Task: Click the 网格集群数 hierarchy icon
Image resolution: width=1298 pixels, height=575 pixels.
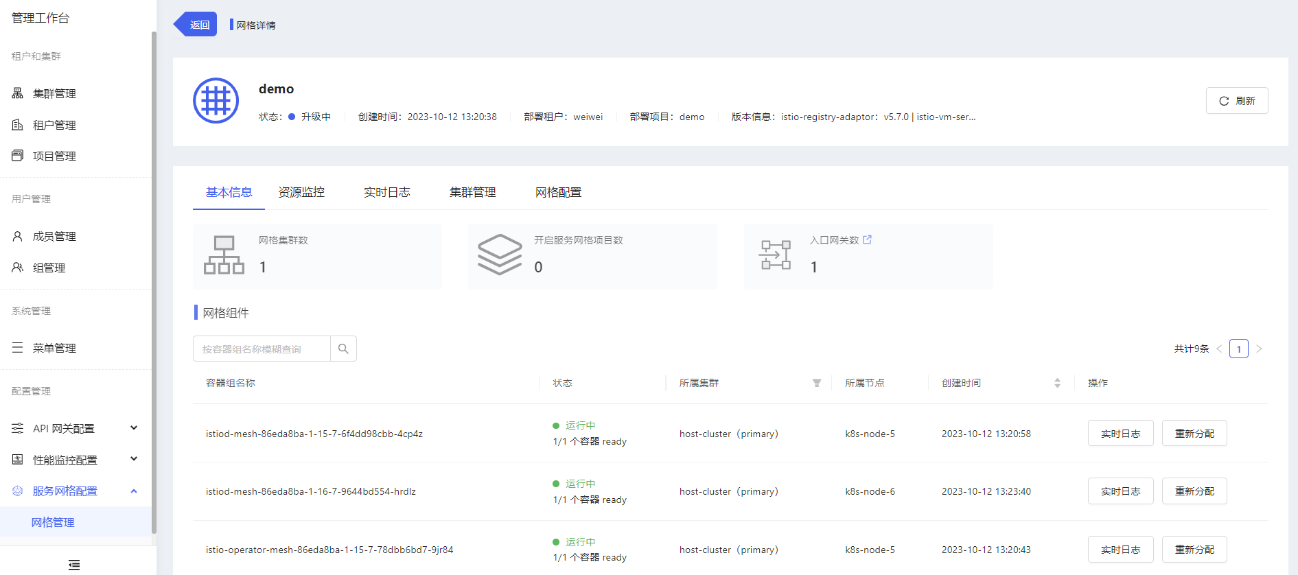Action: (x=224, y=255)
